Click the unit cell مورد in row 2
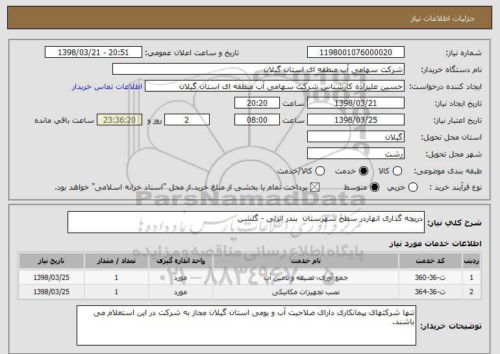Image resolution: width=500 pixels, height=354 pixels. point(181,292)
